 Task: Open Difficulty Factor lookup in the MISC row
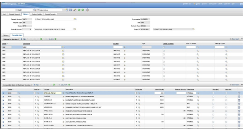[x=226, y=47]
